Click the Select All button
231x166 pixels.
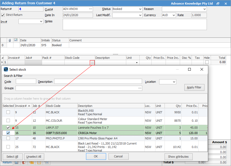click(x=12, y=157)
